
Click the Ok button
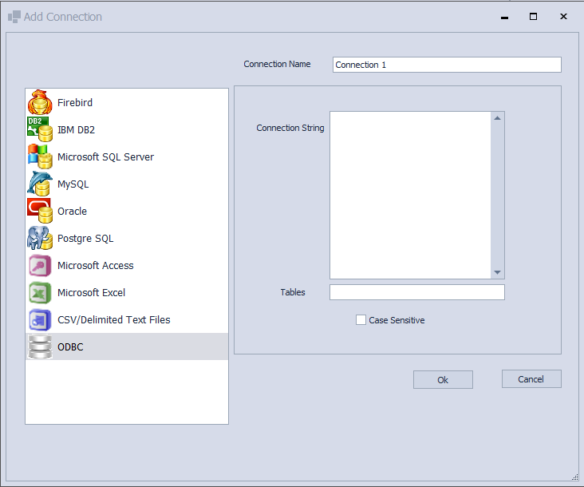(x=443, y=380)
